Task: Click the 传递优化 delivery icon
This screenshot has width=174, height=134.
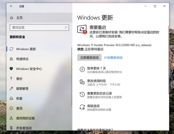Action: click(x=11, y=59)
